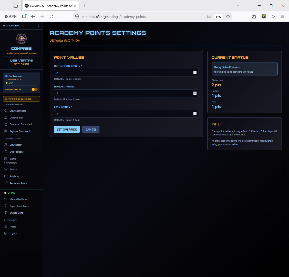Open Permanent Points page
Image resolution: width=289 pixels, height=277 pixels.
click(x=18, y=183)
